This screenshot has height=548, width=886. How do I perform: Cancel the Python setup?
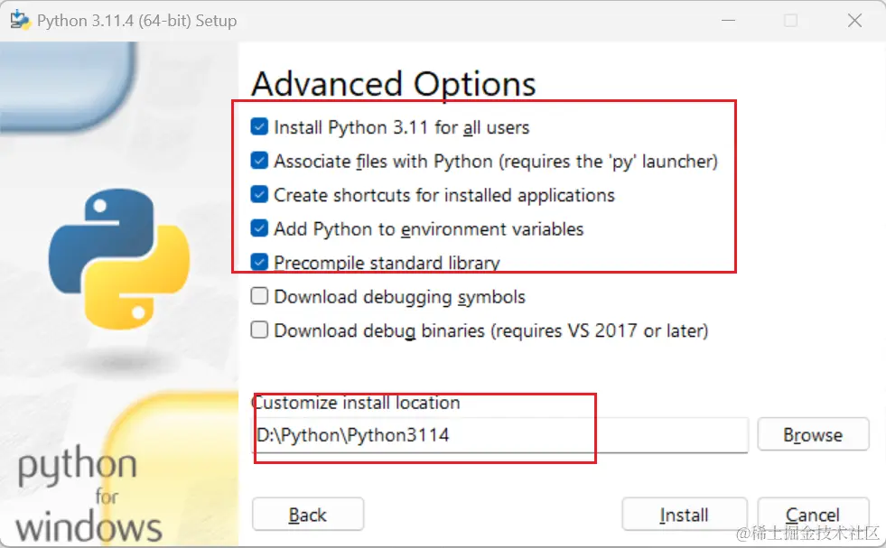click(x=812, y=515)
